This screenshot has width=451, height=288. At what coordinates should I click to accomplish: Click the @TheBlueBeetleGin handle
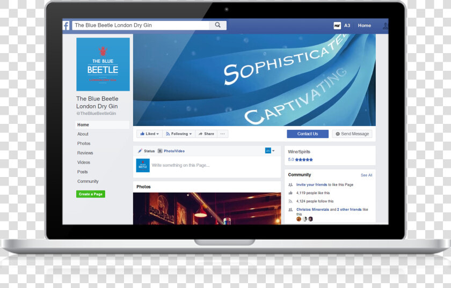pyautogui.click(x=96, y=114)
